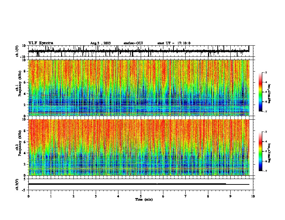Click the "VLF Spectra" plot title
The image size is (285, 220).
point(41,43)
